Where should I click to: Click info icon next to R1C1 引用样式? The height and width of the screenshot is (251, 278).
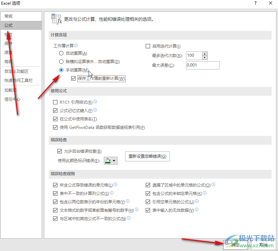95,102
